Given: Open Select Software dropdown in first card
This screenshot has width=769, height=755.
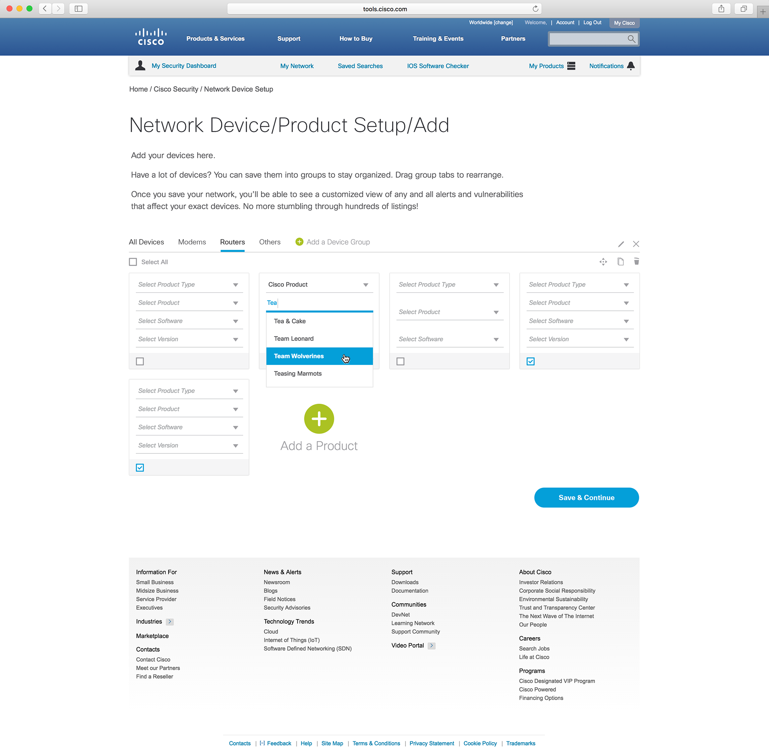Looking at the screenshot, I should pyautogui.click(x=189, y=321).
